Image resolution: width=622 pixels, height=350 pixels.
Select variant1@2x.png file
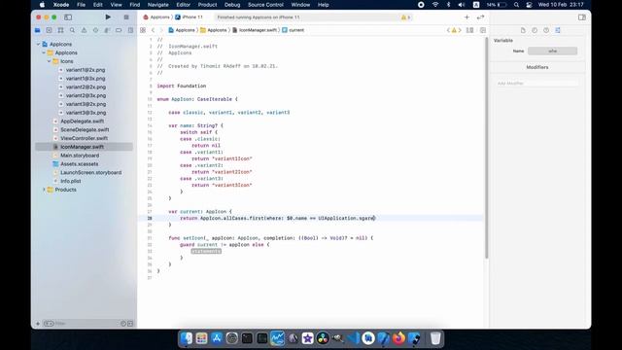pos(86,70)
